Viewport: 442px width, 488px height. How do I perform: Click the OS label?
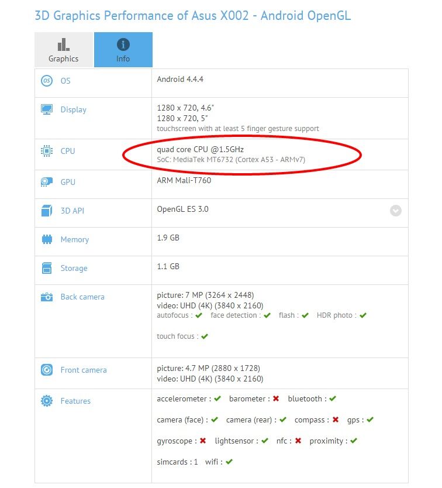pyautogui.click(x=65, y=81)
